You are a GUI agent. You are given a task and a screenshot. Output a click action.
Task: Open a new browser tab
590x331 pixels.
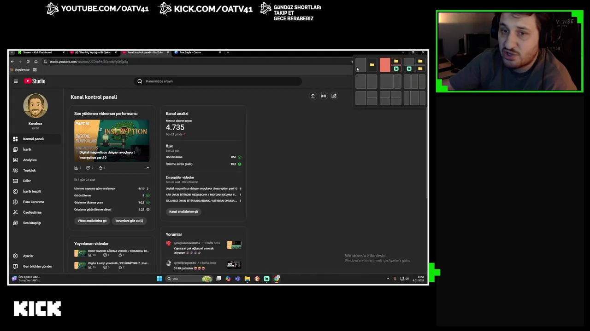pos(228,52)
